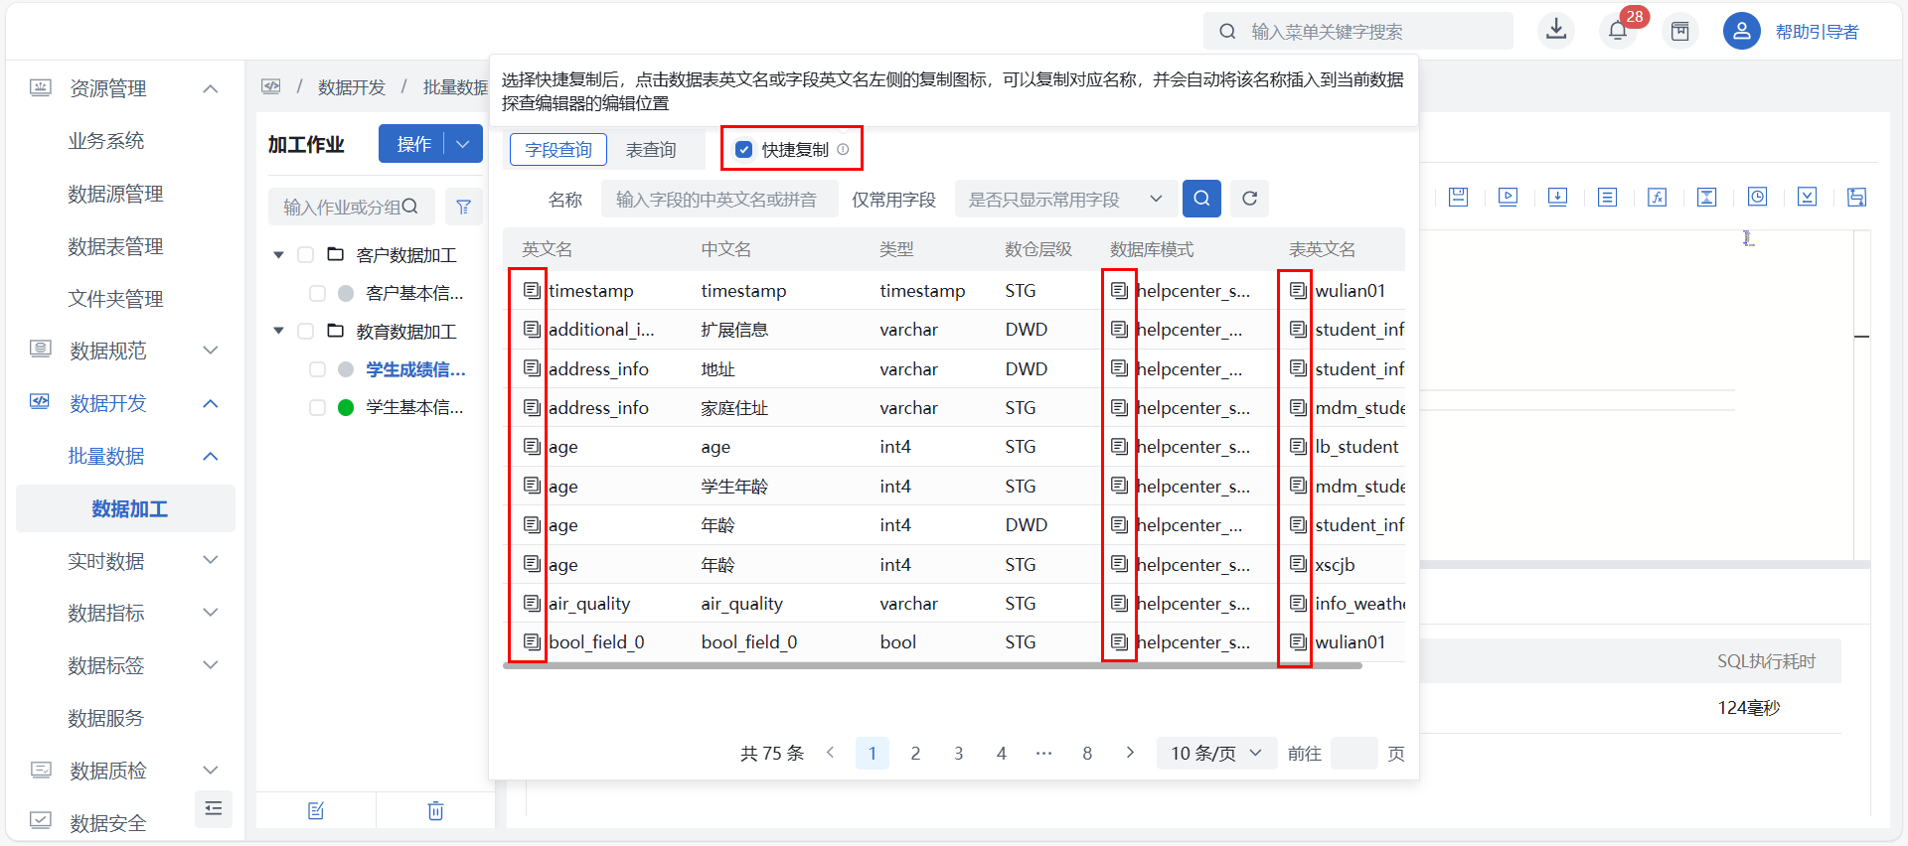Copy English name timestamp via its copy icon
Image resolution: width=1908 pixels, height=846 pixels.
click(532, 290)
